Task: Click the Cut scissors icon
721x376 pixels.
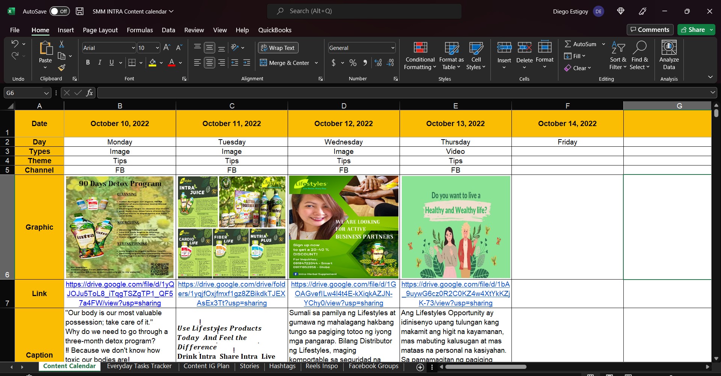Action: pos(62,44)
